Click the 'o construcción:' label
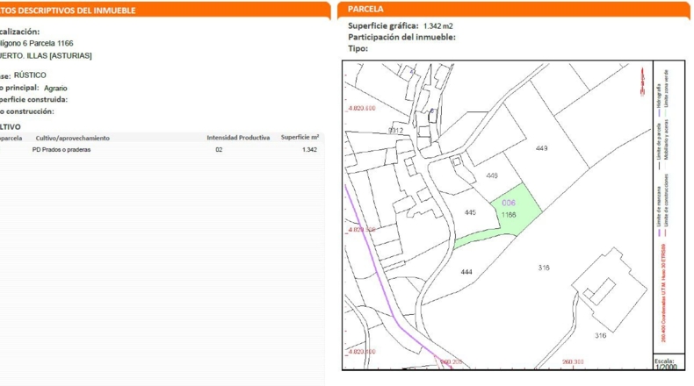The image size is (694, 386). pos(27,111)
